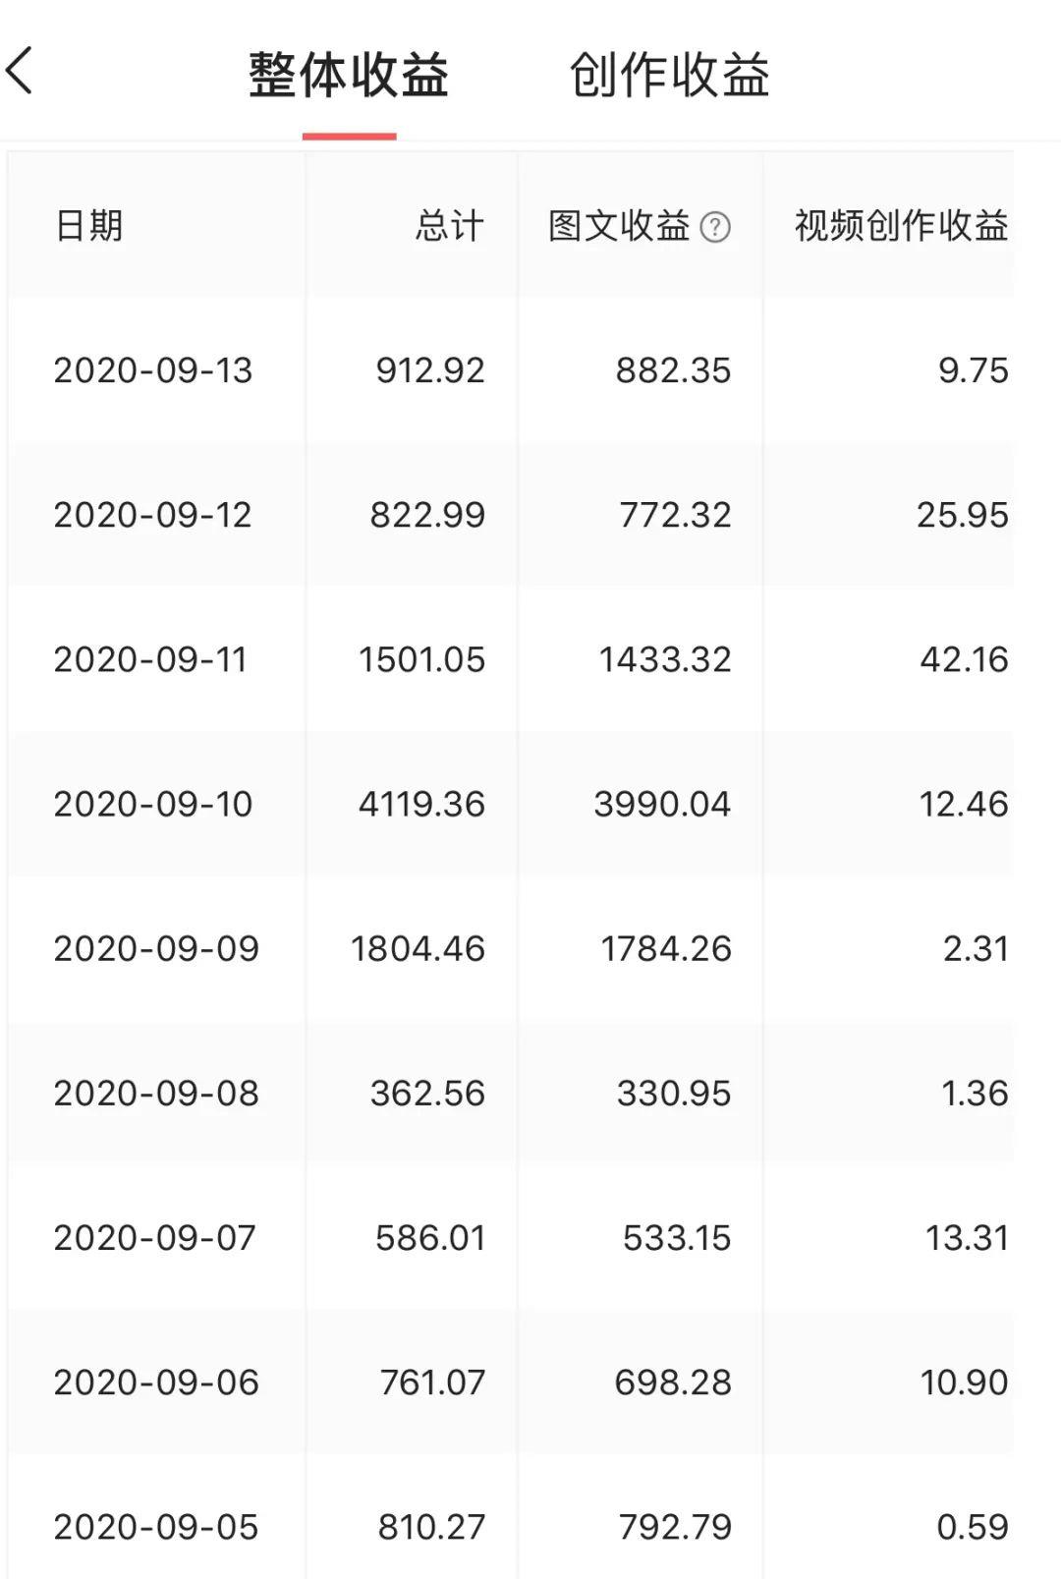Click the 586.01 total value
The width and height of the screenshot is (1061, 1579).
tap(430, 1237)
